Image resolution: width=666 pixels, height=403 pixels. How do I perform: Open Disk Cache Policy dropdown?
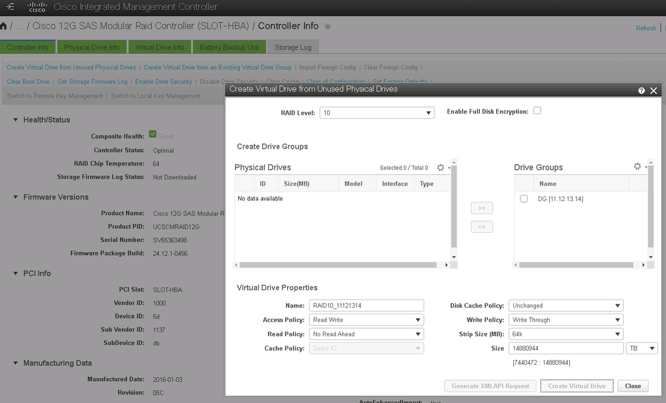[x=566, y=306]
